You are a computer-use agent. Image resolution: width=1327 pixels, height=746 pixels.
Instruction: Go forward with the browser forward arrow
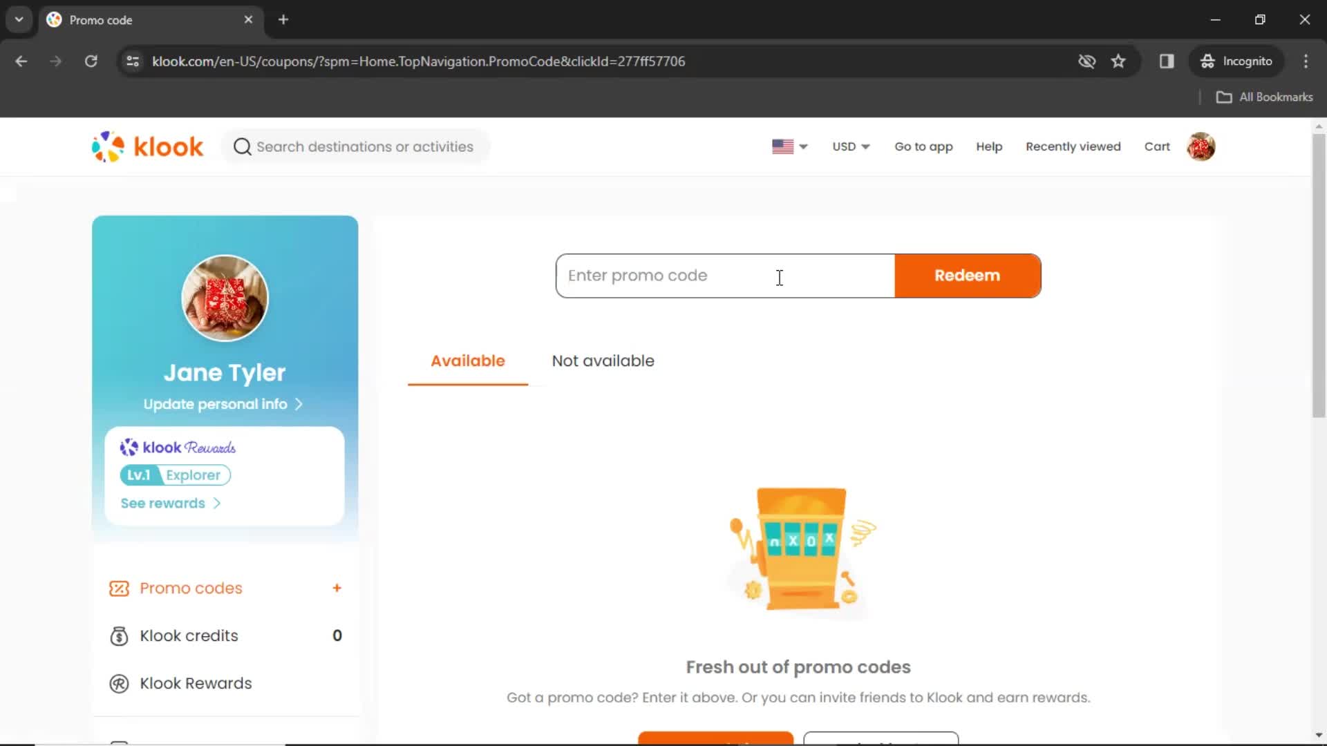pos(55,61)
